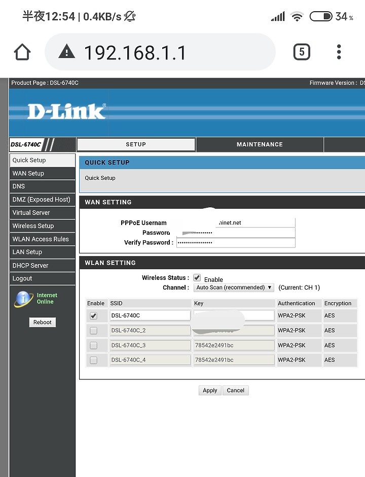
Task: Tap the 192.168.1.1 address bar
Action: coord(160,52)
